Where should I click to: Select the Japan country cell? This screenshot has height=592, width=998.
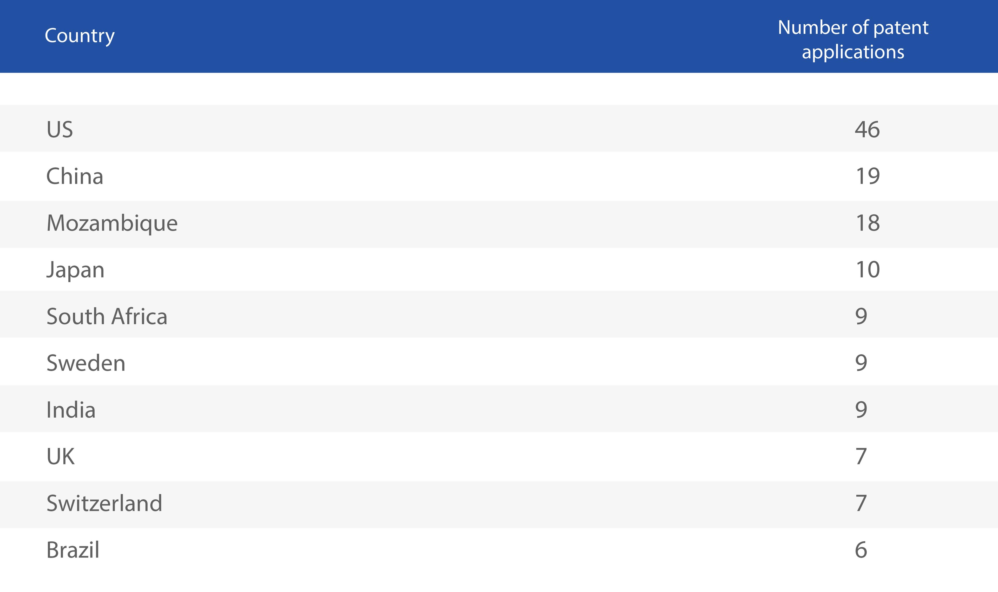click(75, 270)
